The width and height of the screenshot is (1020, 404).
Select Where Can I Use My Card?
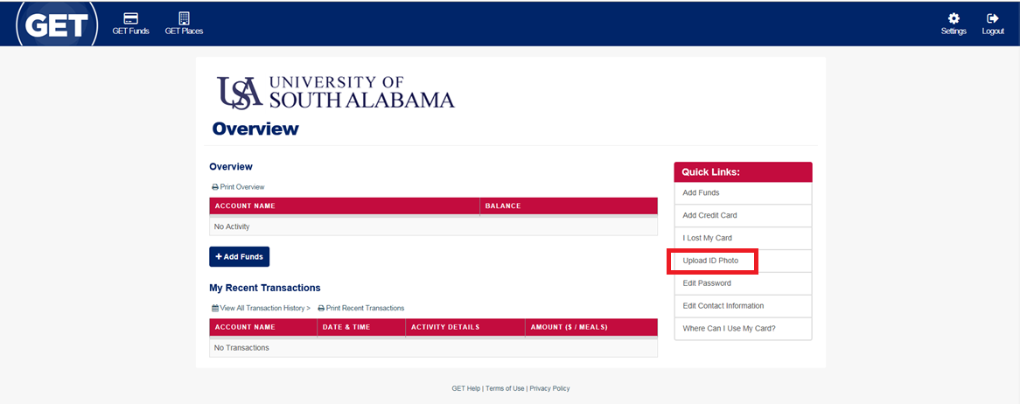(x=743, y=329)
